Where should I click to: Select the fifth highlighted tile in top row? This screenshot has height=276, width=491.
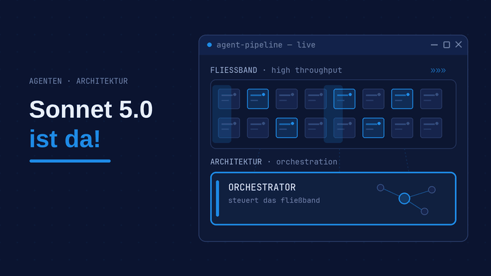click(x=344, y=99)
